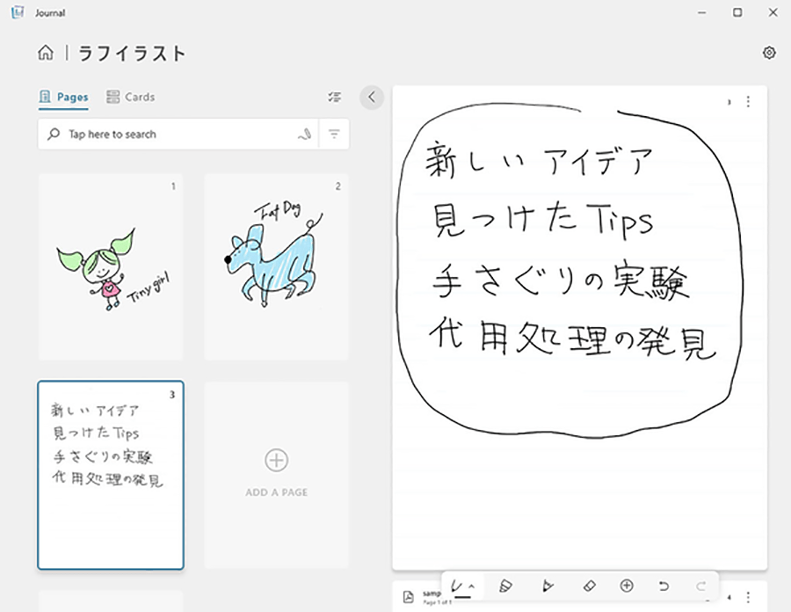The image size is (791, 612).
Task: Switch to the Cards tab
Action: [131, 97]
